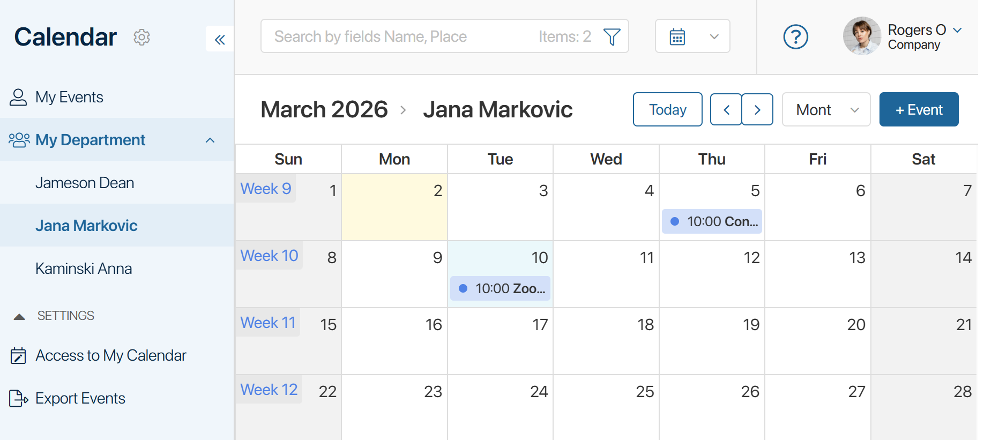The height and width of the screenshot is (440, 984).
Task: Expand the Rogers O user menu
Action: tap(958, 30)
